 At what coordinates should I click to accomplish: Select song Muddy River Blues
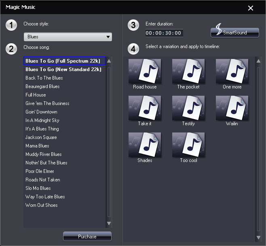44,154
